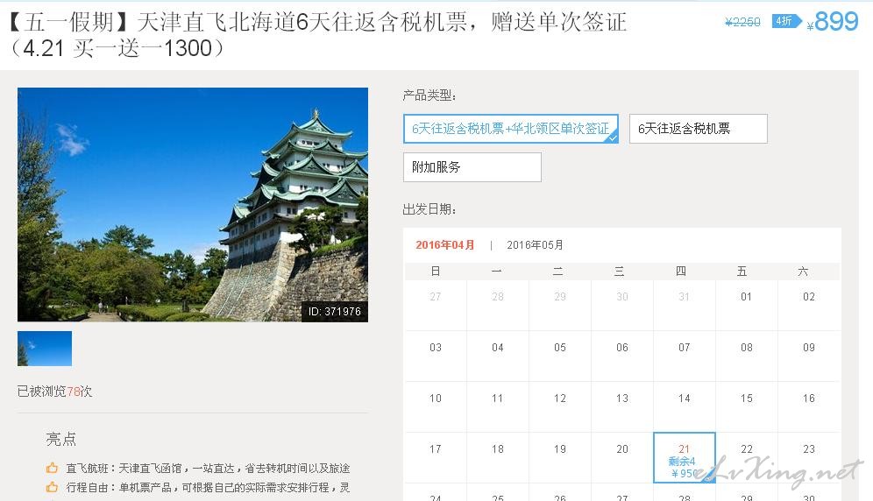This screenshot has width=873, height=501.
Task: Click calendar date 10
Action: coord(436,398)
